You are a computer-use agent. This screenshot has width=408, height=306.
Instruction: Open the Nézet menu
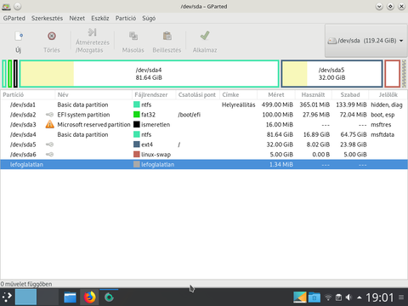pos(77,18)
